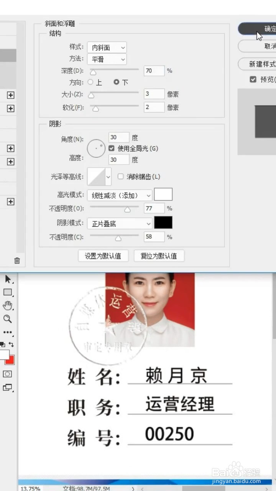
Task: Enable the 消除锯齿 checkbox
Action: (120, 176)
